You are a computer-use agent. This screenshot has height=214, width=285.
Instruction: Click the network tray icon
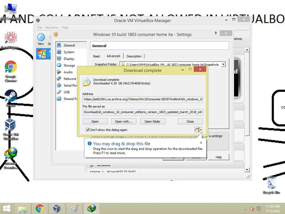pyautogui.click(x=259, y=209)
